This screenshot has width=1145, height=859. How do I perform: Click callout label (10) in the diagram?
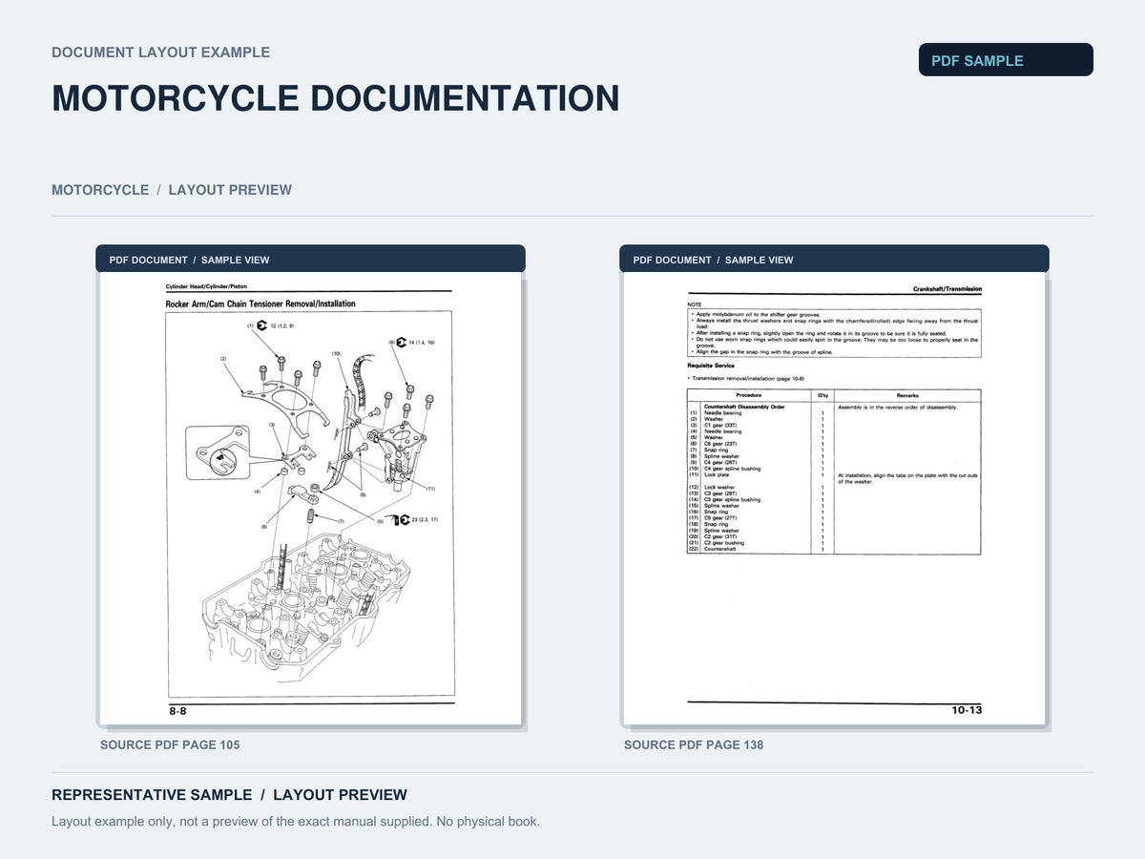point(336,354)
